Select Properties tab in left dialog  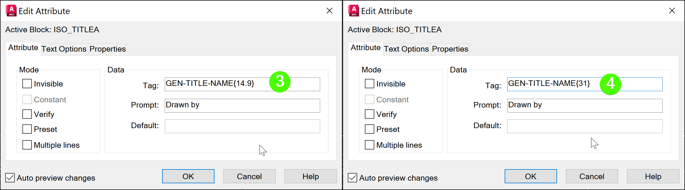[107, 49]
